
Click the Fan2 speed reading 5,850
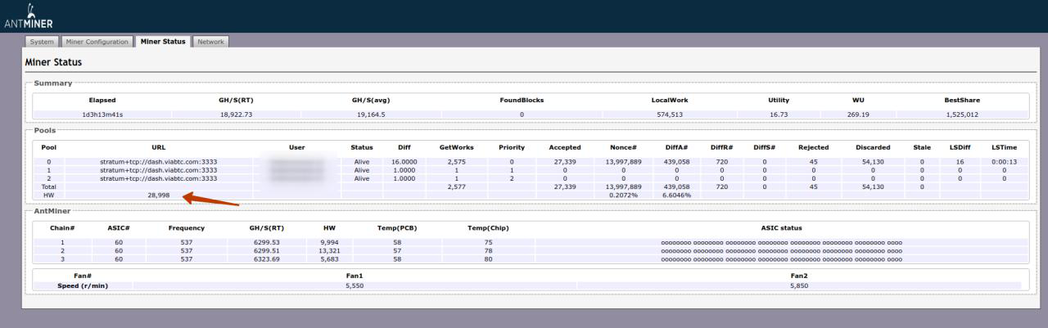point(799,285)
